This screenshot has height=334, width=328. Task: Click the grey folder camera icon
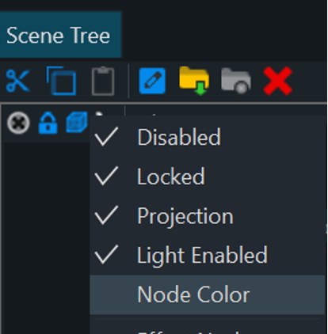tap(236, 81)
